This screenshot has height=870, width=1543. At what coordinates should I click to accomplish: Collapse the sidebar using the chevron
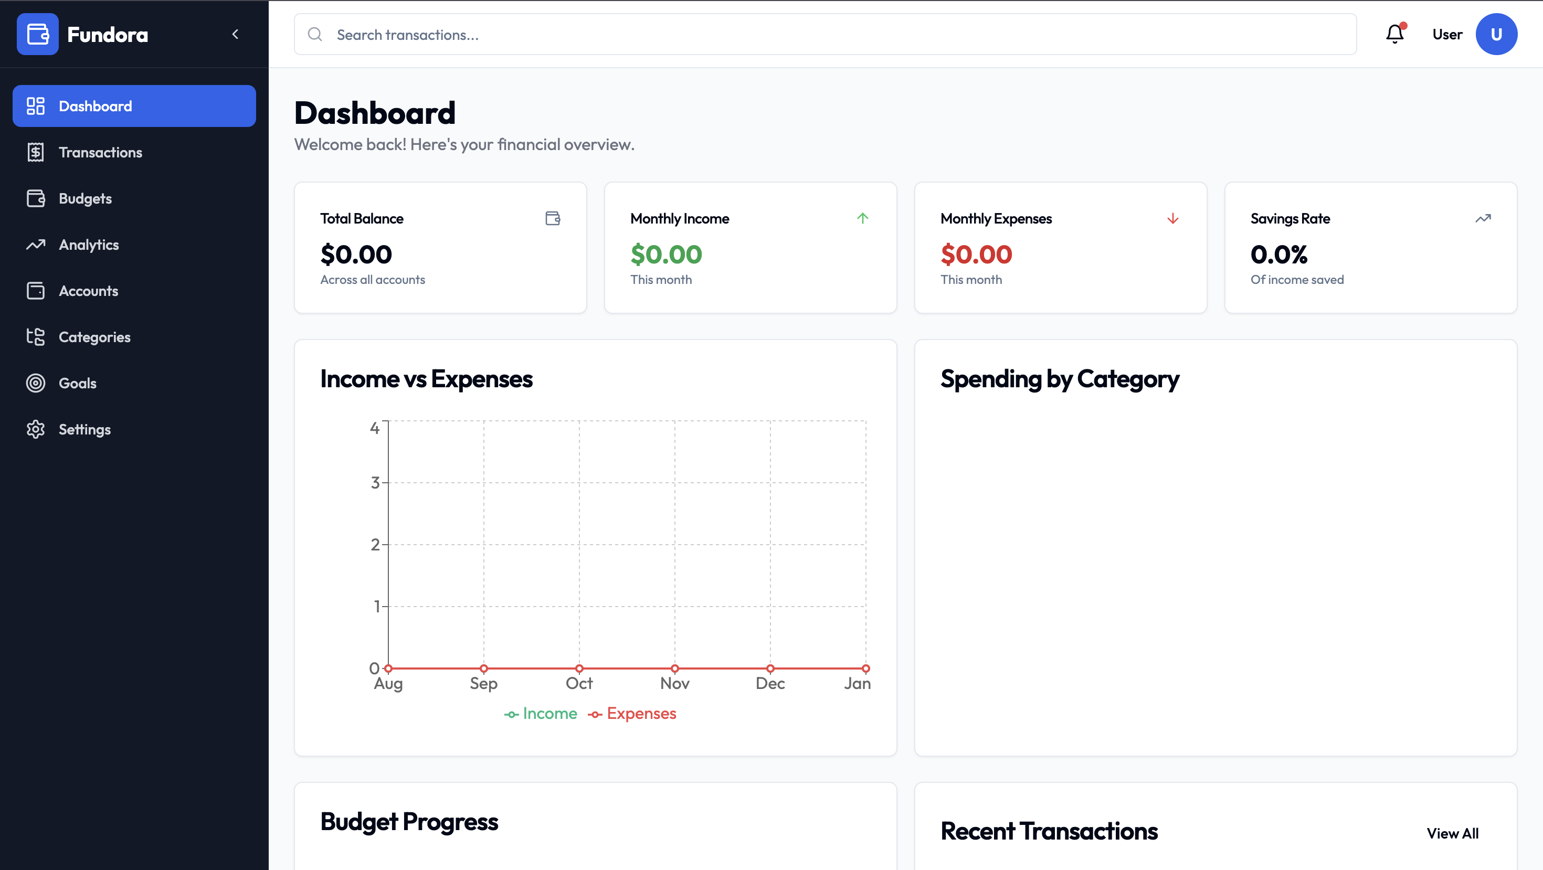pos(236,34)
